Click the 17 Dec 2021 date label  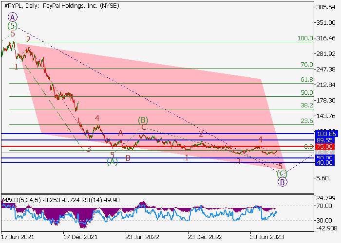pyautogui.click(x=80, y=237)
